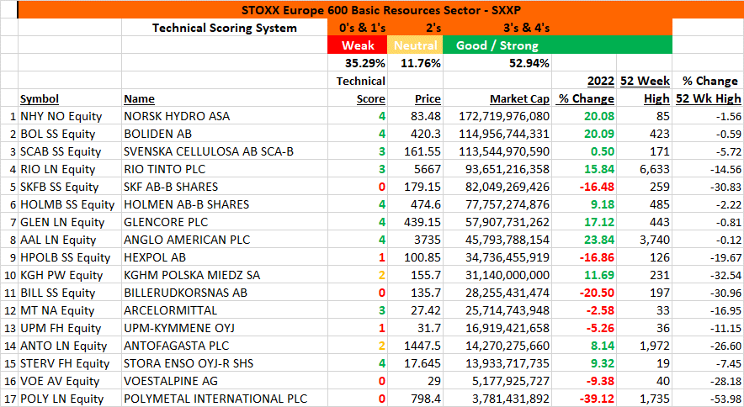
Task: Select 'SVENSKA CELLULOSA AB SCA-B' name cell
Action: pyautogui.click(x=225, y=151)
